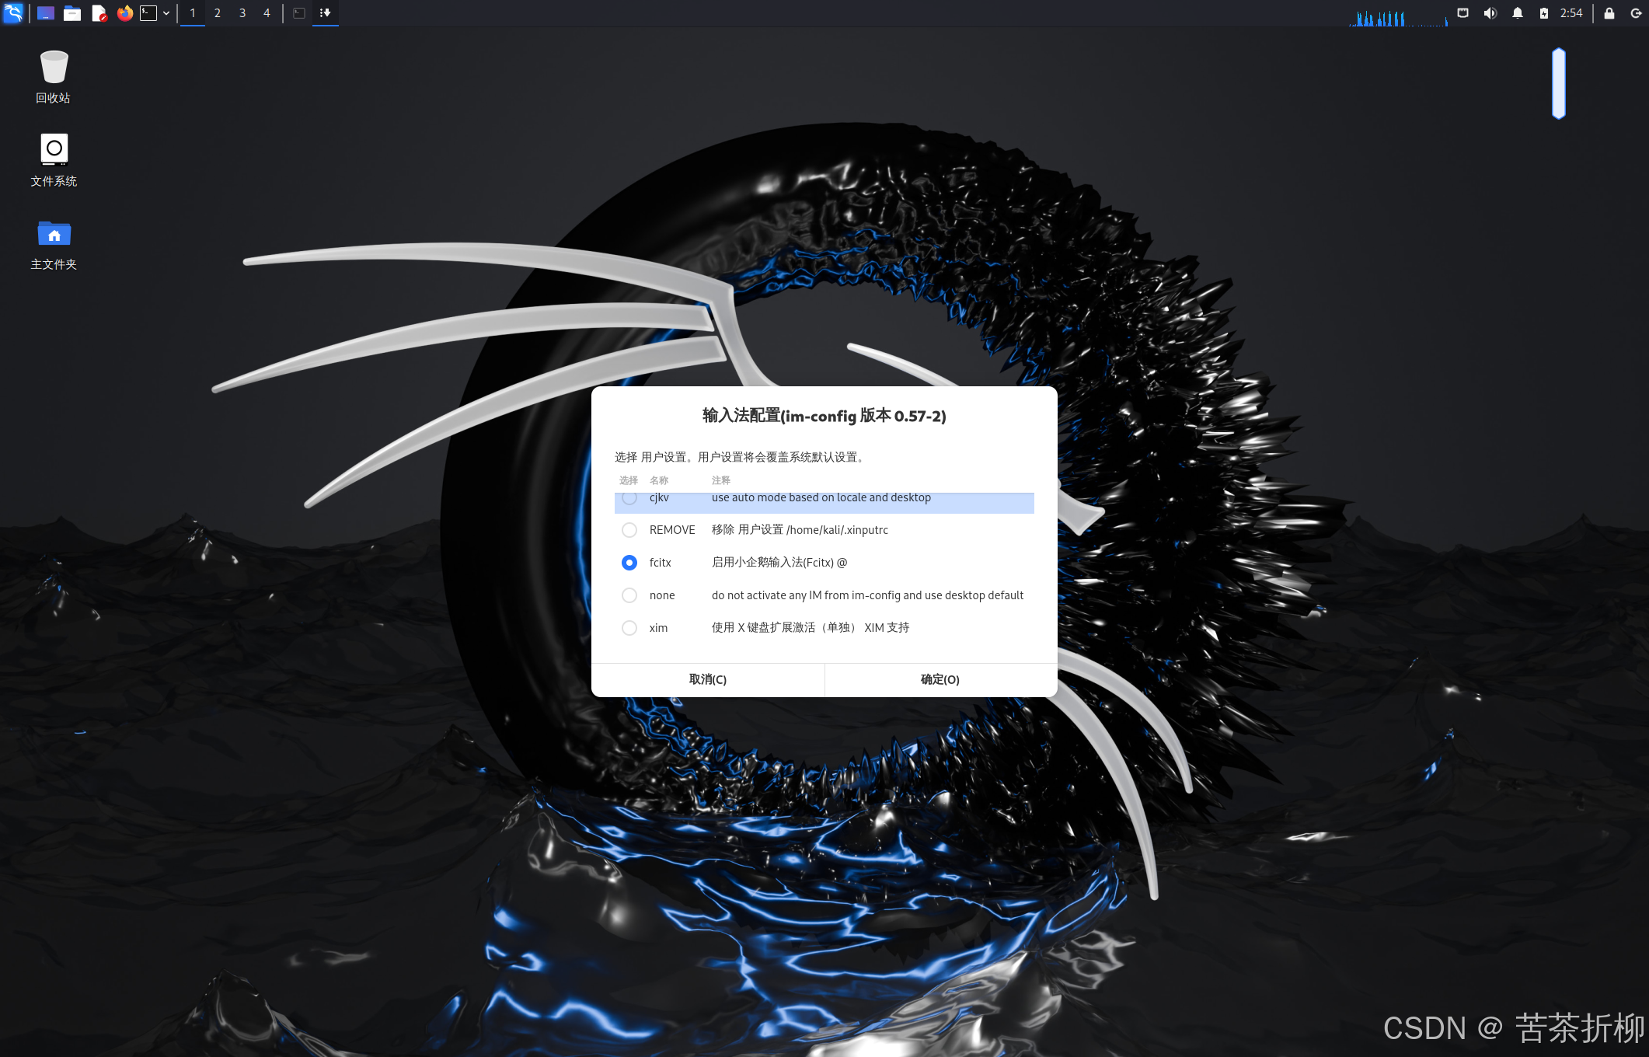This screenshot has height=1057, width=1649.
Task: Open the volume control icon
Action: [1490, 13]
